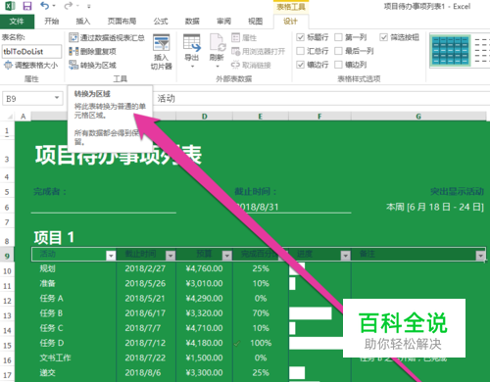The width and height of the screenshot is (490, 382).
Task: Switch to the 插入 tab
Action: (83, 22)
